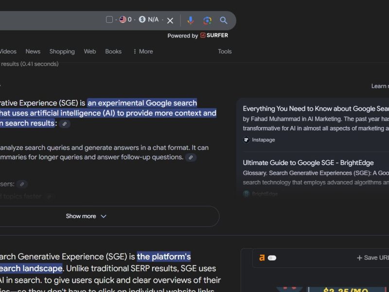Viewport: 389px width, 292px height.
Task: Click the N/A cost value
Action: click(153, 19)
